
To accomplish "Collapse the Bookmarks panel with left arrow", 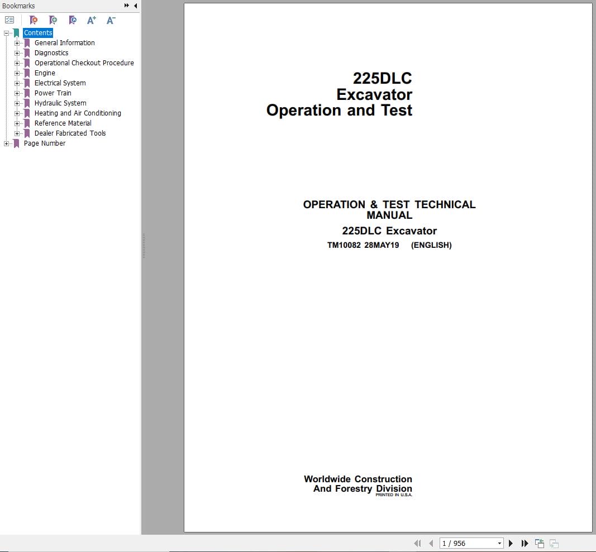I will tap(136, 6).
